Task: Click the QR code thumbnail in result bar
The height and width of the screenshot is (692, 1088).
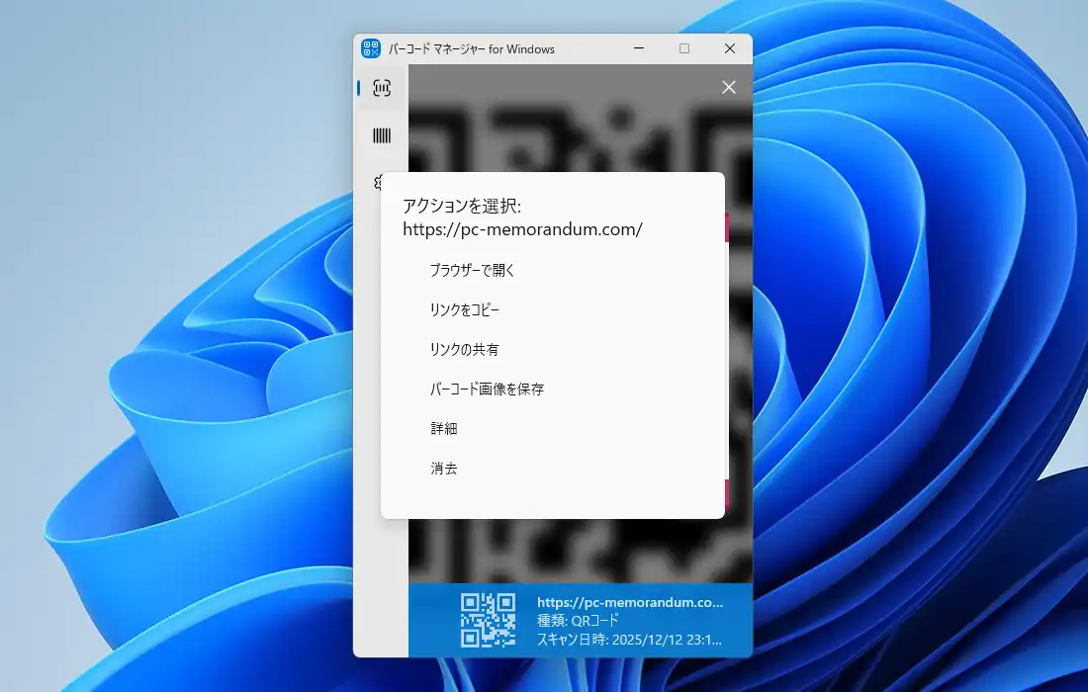Action: [489, 620]
